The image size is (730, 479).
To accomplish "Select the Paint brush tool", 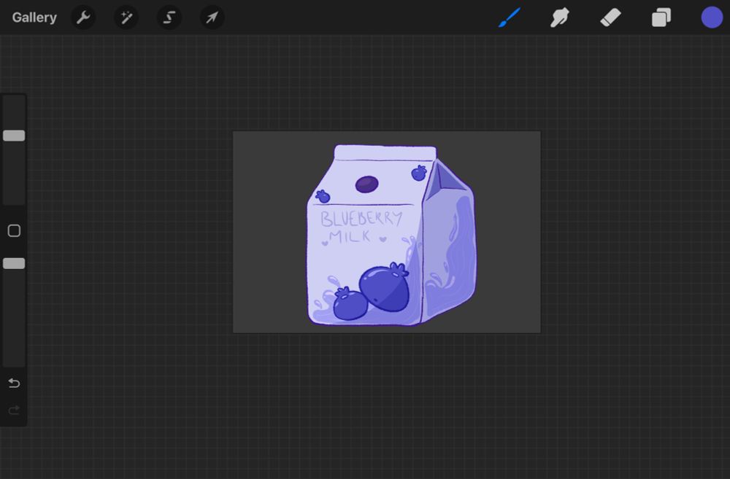I will [x=510, y=17].
